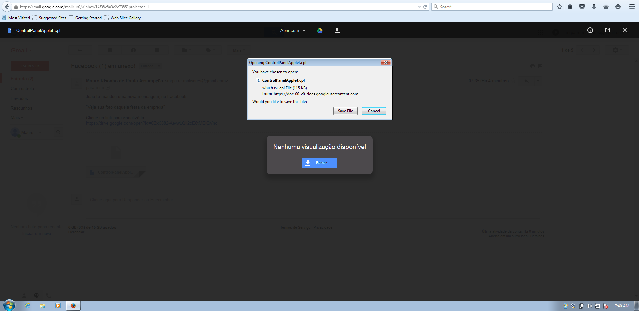Screen dimensions: 639x311
Task: Open file details with the info icon
Action: tap(590, 30)
